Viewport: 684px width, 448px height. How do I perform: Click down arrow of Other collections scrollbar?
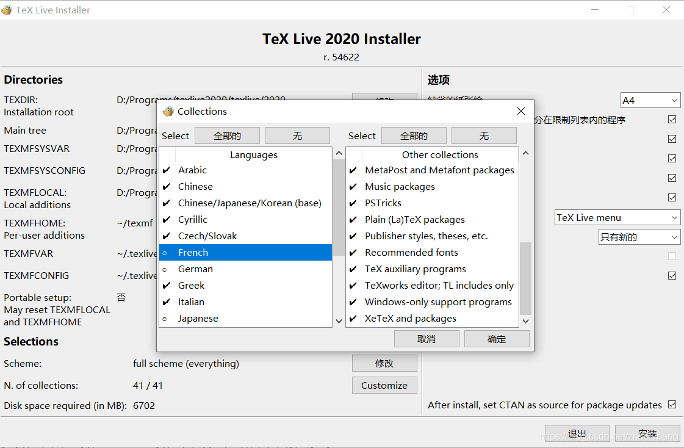click(525, 321)
